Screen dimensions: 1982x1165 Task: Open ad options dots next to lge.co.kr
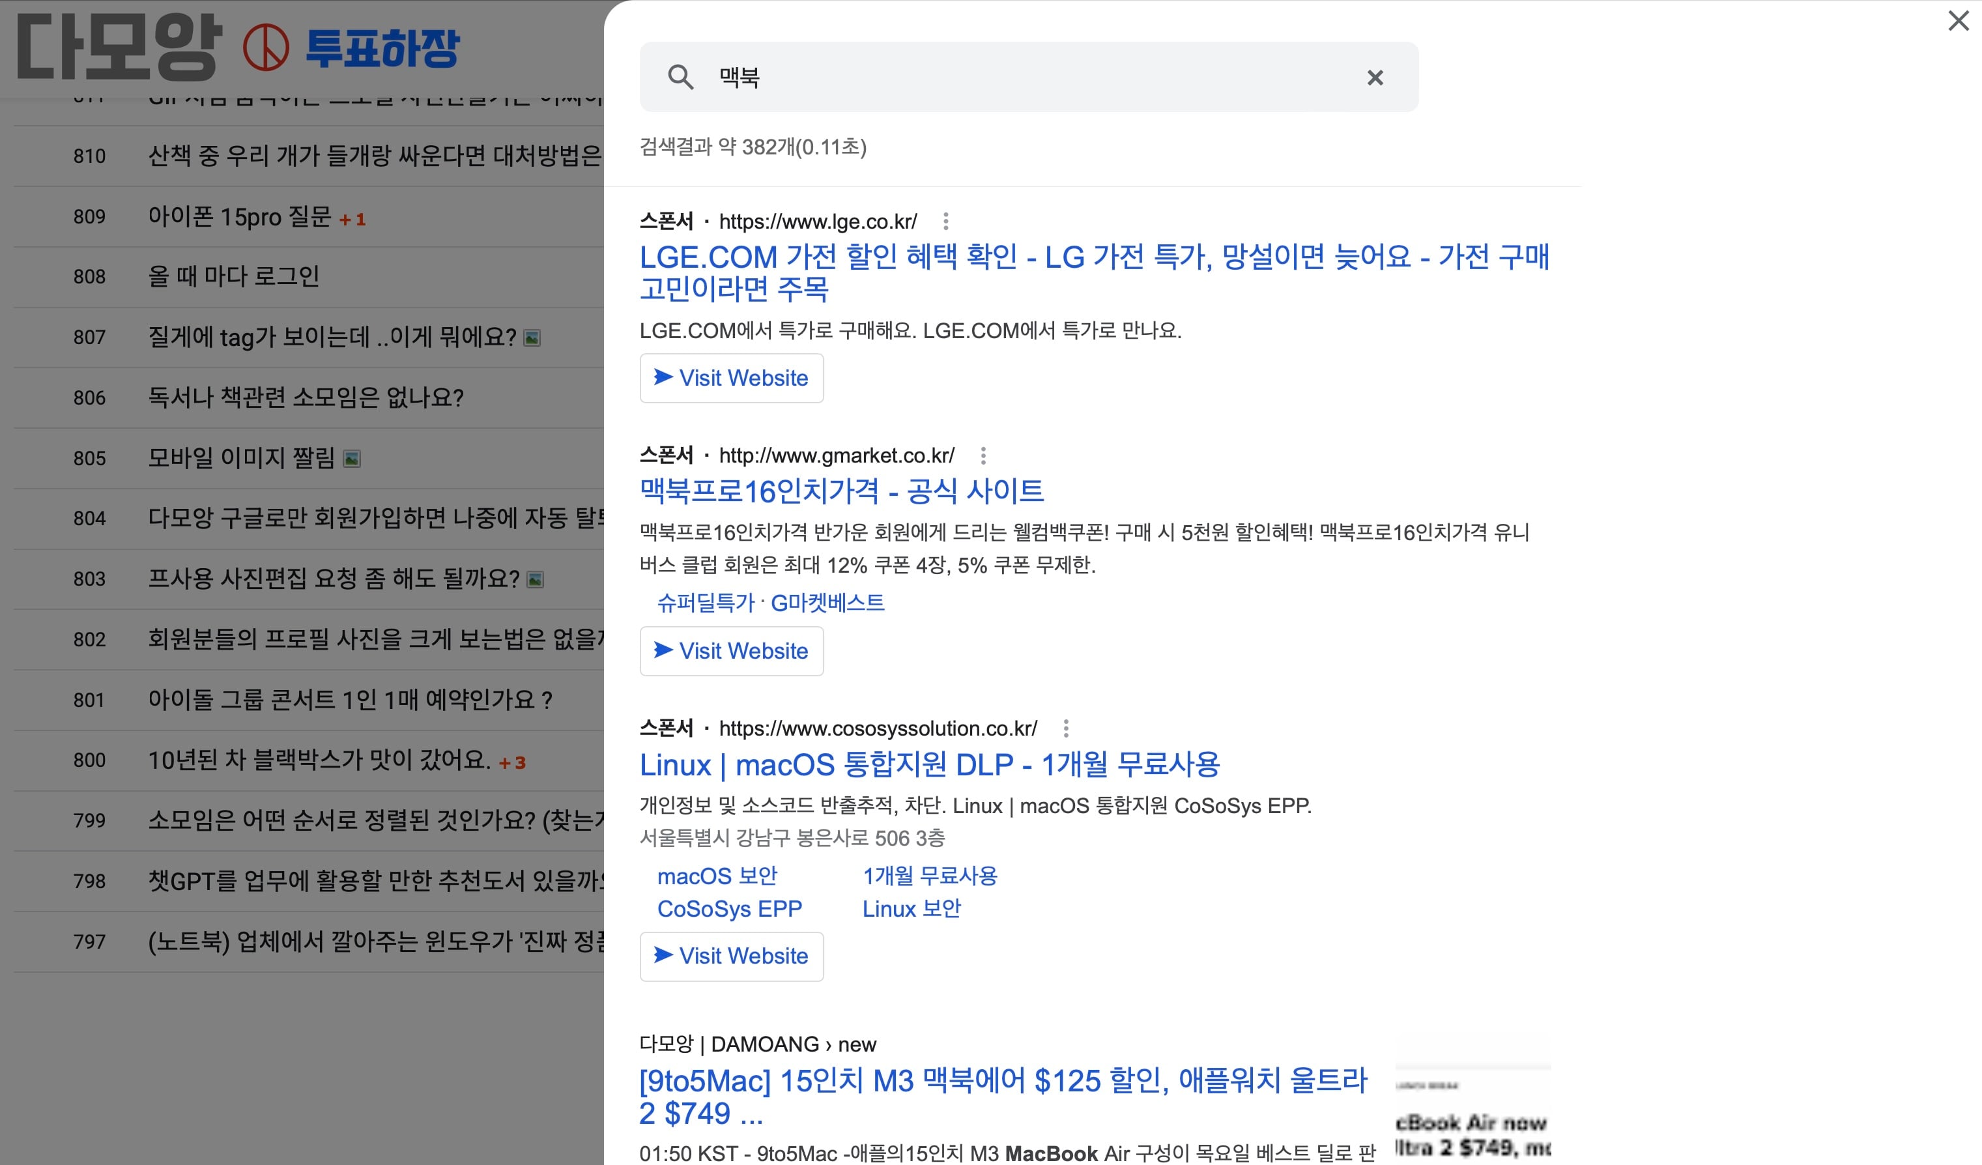[x=945, y=221]
